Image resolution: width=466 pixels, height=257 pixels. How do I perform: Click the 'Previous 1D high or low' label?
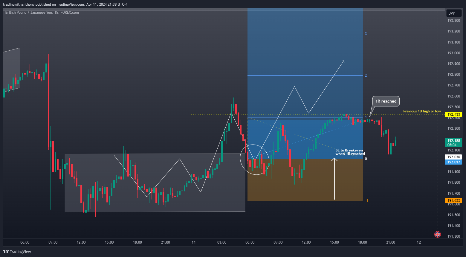(422, 111)
